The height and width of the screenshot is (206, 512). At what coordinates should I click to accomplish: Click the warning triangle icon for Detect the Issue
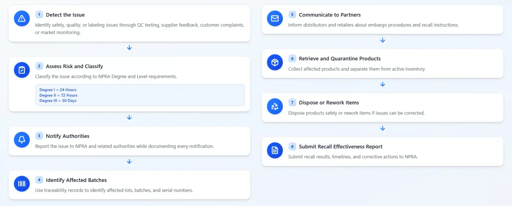click(22, 18)
